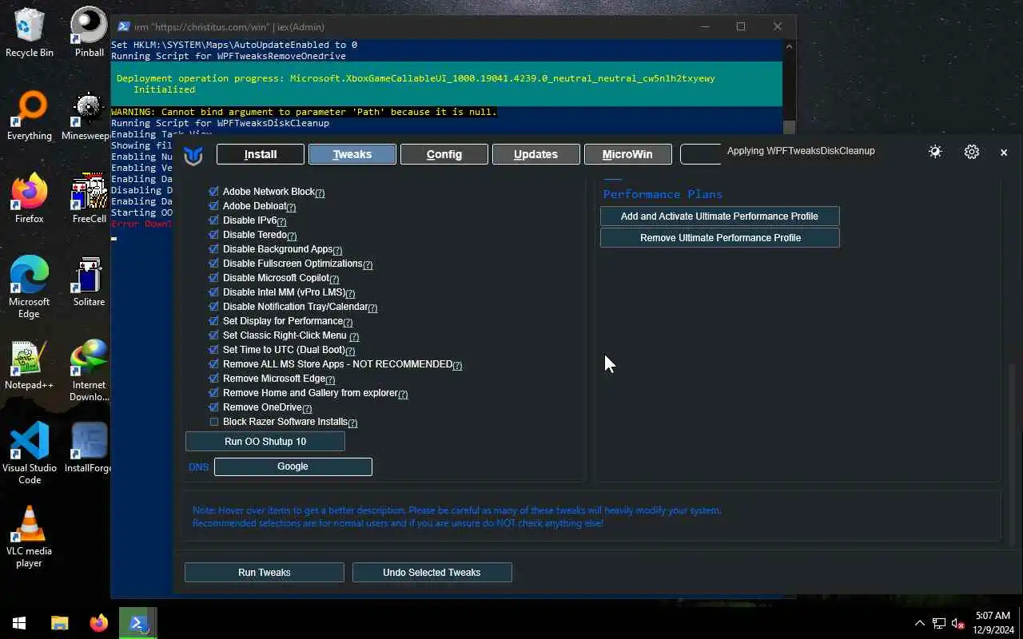
Task: Uncheck Adobe Debloat option
Action: 213,206
